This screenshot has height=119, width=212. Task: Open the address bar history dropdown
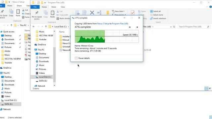point(171,27)
